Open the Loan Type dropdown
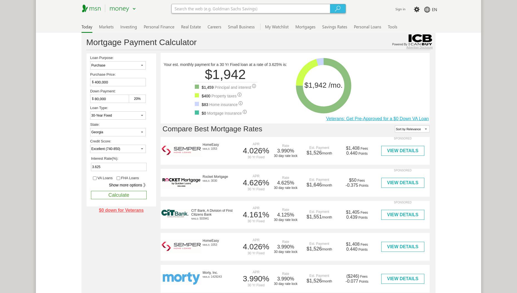Screen dimensions: 517x293 (118, 115)
